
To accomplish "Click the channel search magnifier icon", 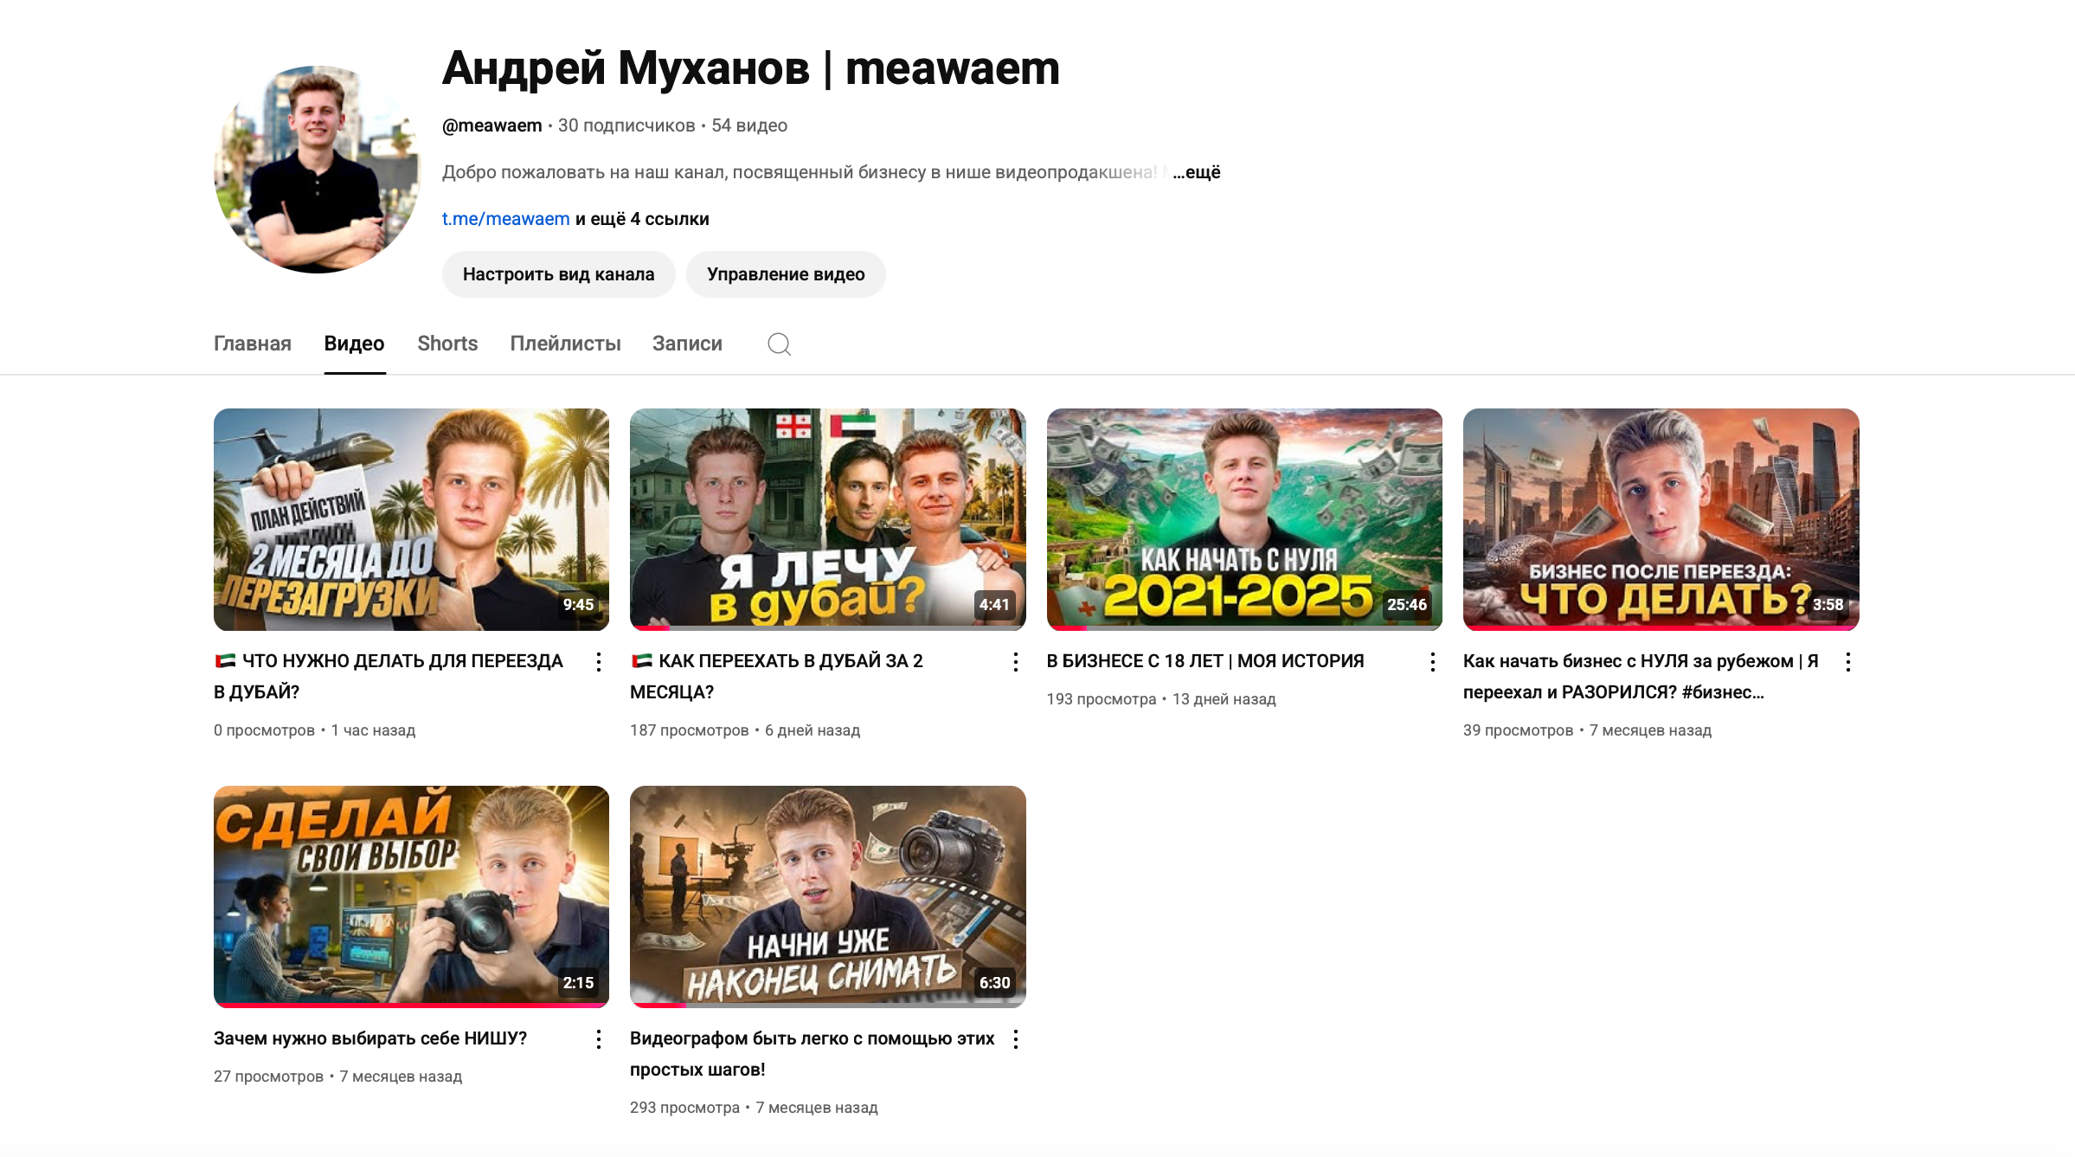I will [779, 344].
